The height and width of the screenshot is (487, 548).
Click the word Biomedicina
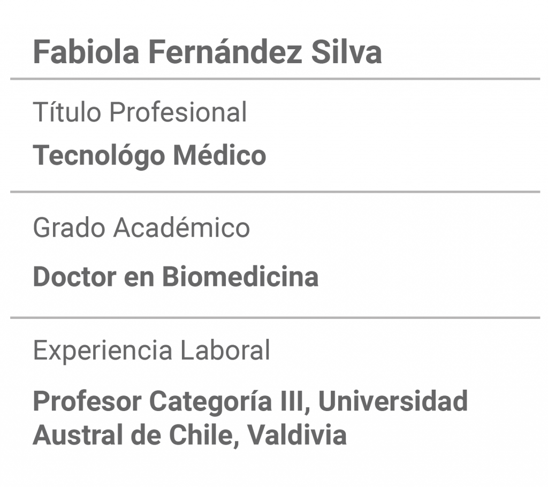[x=240, y=277]
